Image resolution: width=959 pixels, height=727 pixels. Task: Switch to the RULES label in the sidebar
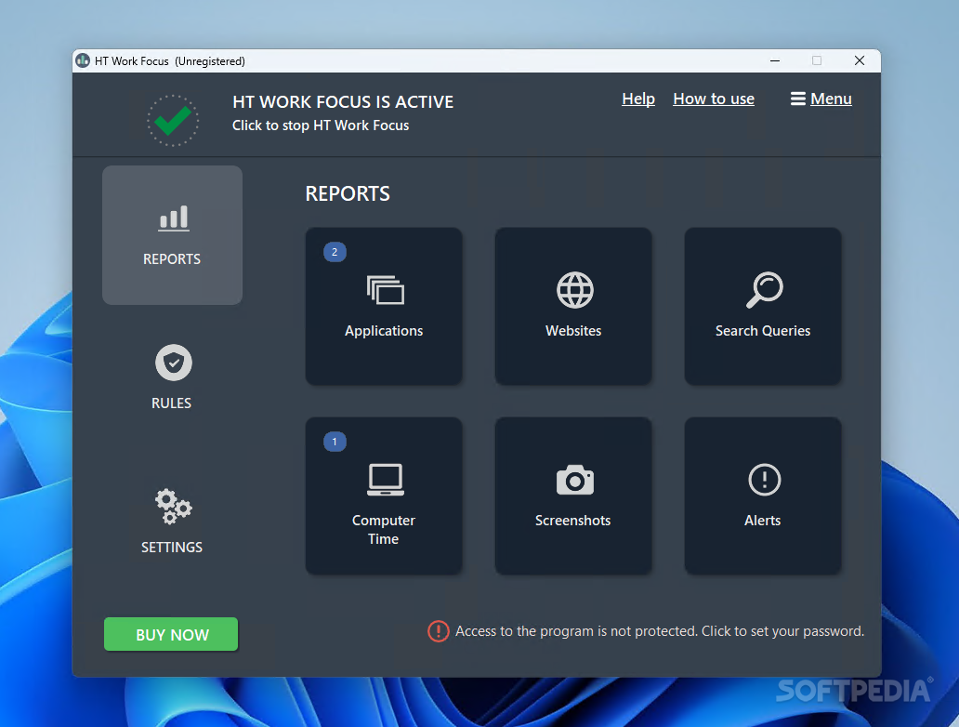171,403
